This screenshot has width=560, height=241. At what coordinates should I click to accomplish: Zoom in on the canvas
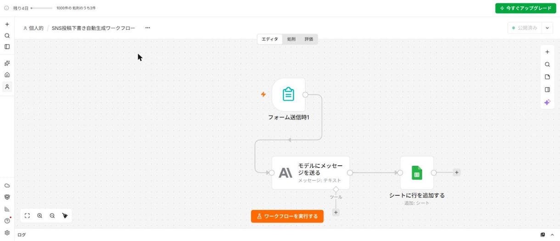[40, 215]
